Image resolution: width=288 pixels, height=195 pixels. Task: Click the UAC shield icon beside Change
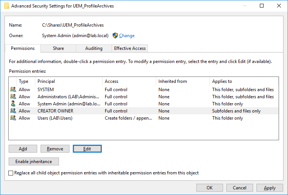tap(115, 36)
